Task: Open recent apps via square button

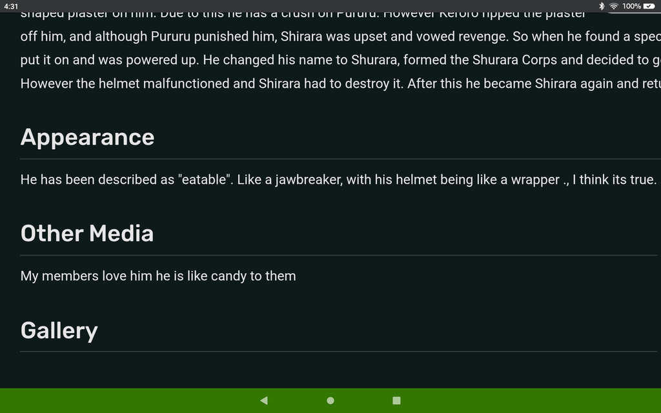Action: [x=396, y=400]
